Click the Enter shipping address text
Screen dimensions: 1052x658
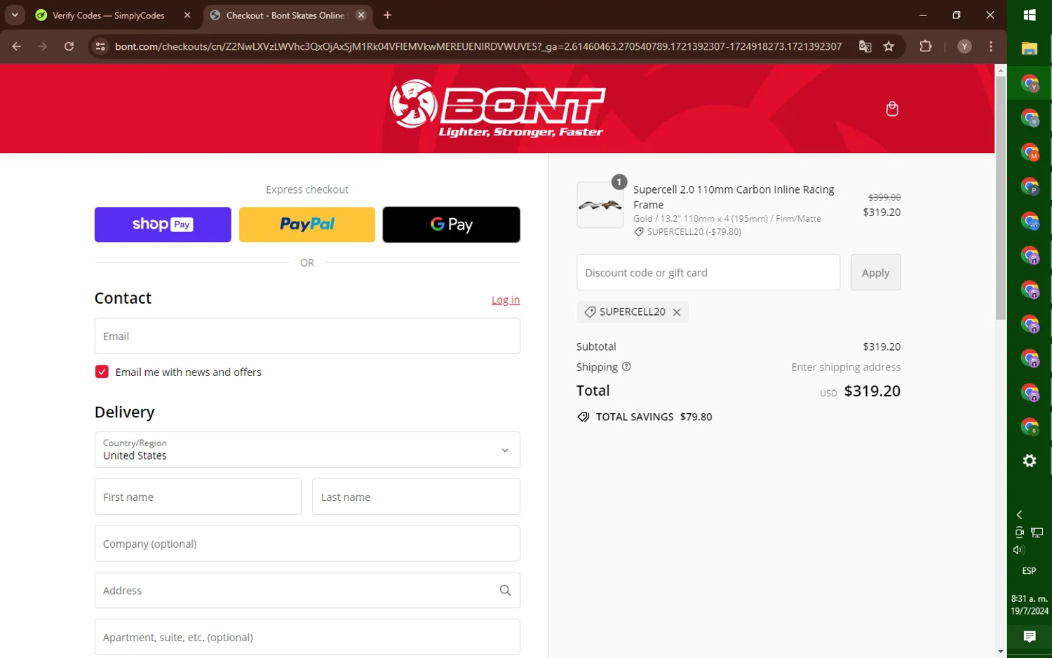(846, 367)
